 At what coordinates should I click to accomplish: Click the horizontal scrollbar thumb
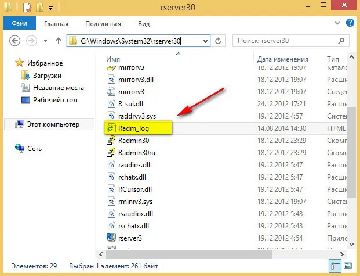coord(189,254)
